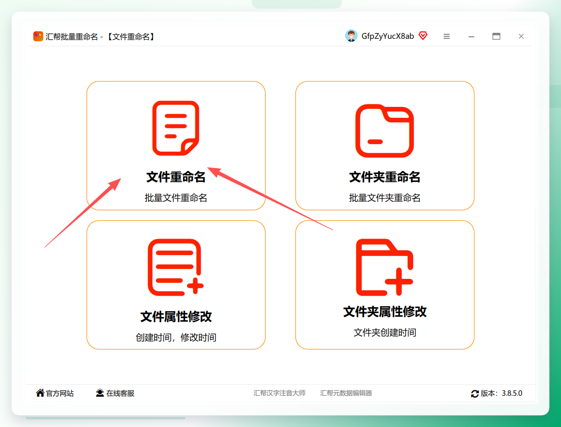Viewport: 561px width, 427px height.
Task: Select the 批量文件夹重命名 subtitle text
Action: 384,198
